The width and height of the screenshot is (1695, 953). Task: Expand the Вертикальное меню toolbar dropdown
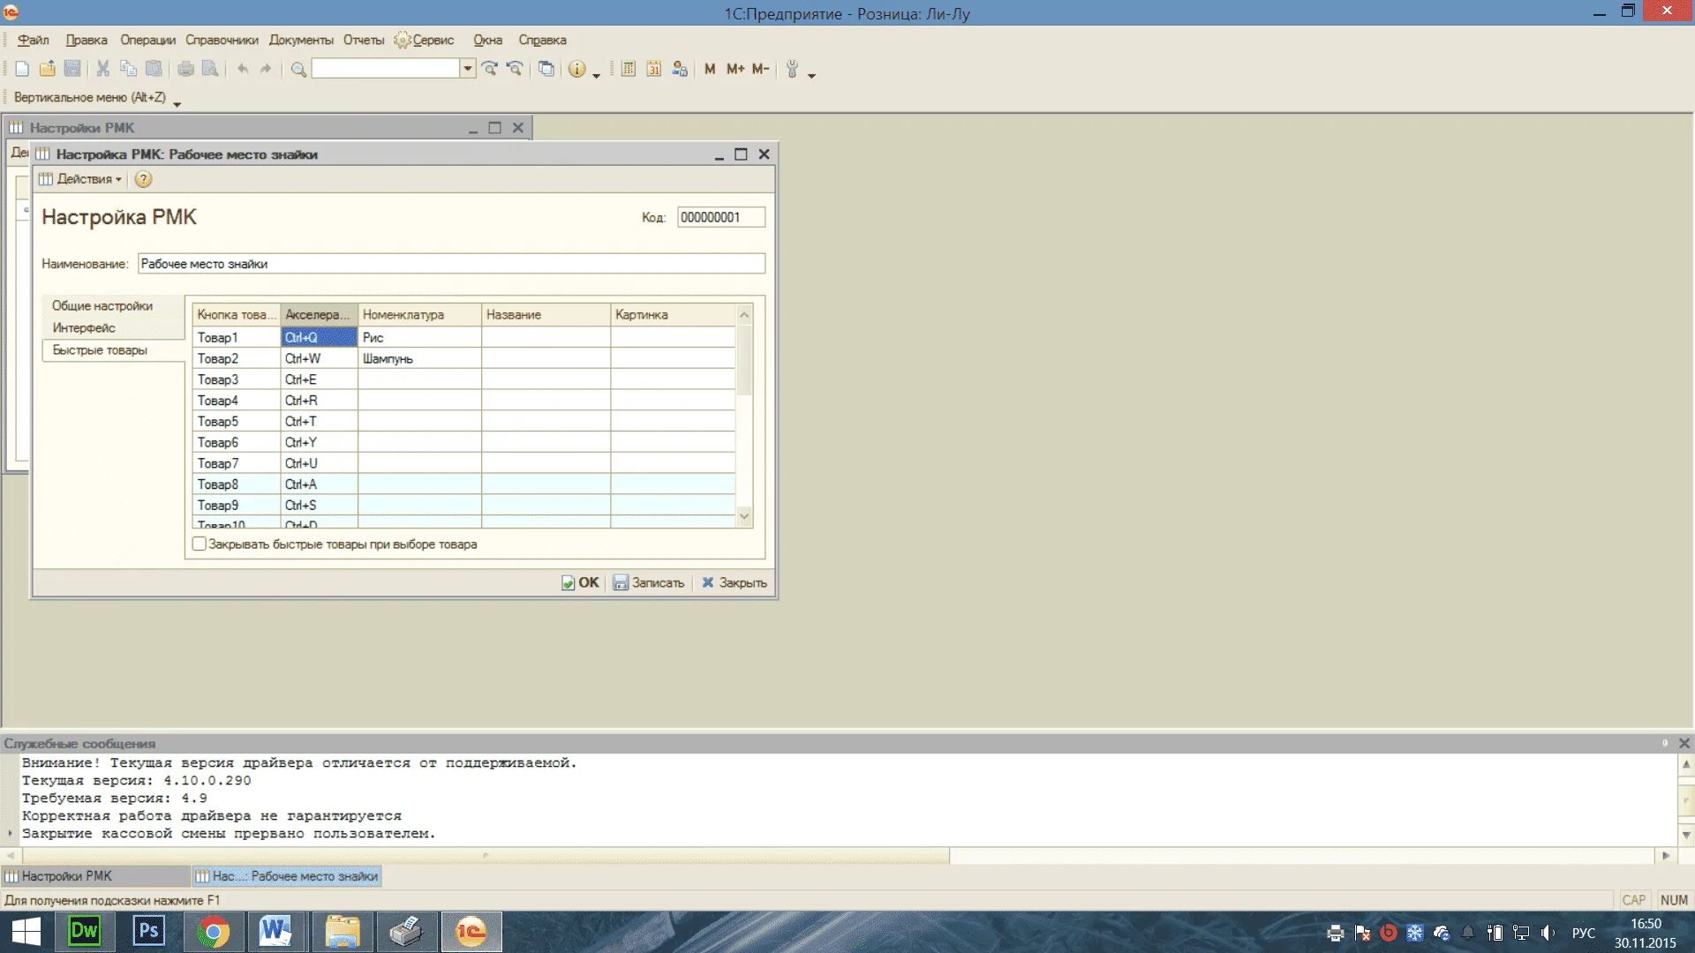[x=177, y=104]
